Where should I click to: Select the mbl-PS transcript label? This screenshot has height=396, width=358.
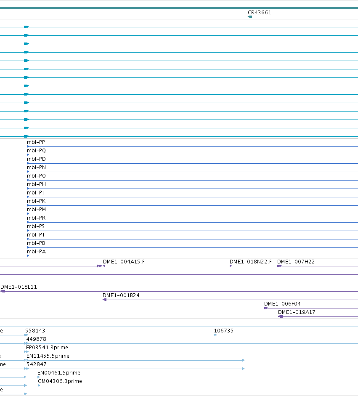coord(36,226)
